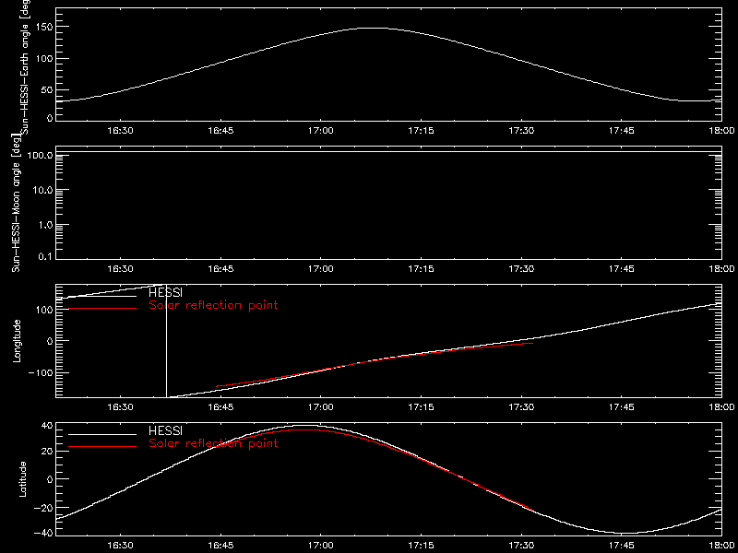Click the HESSI legend label in Latitude plot
Viewport: 738px width, 553px height.
pyautogui.click(x=165, y=430)
